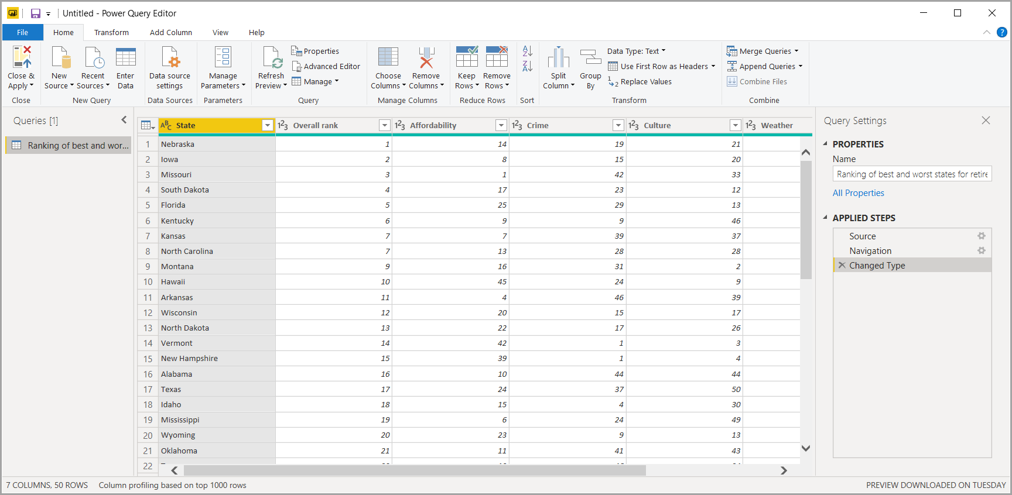Open Recent Sources icon
The height and width of the screenshot is (495, 1012).
93,57
